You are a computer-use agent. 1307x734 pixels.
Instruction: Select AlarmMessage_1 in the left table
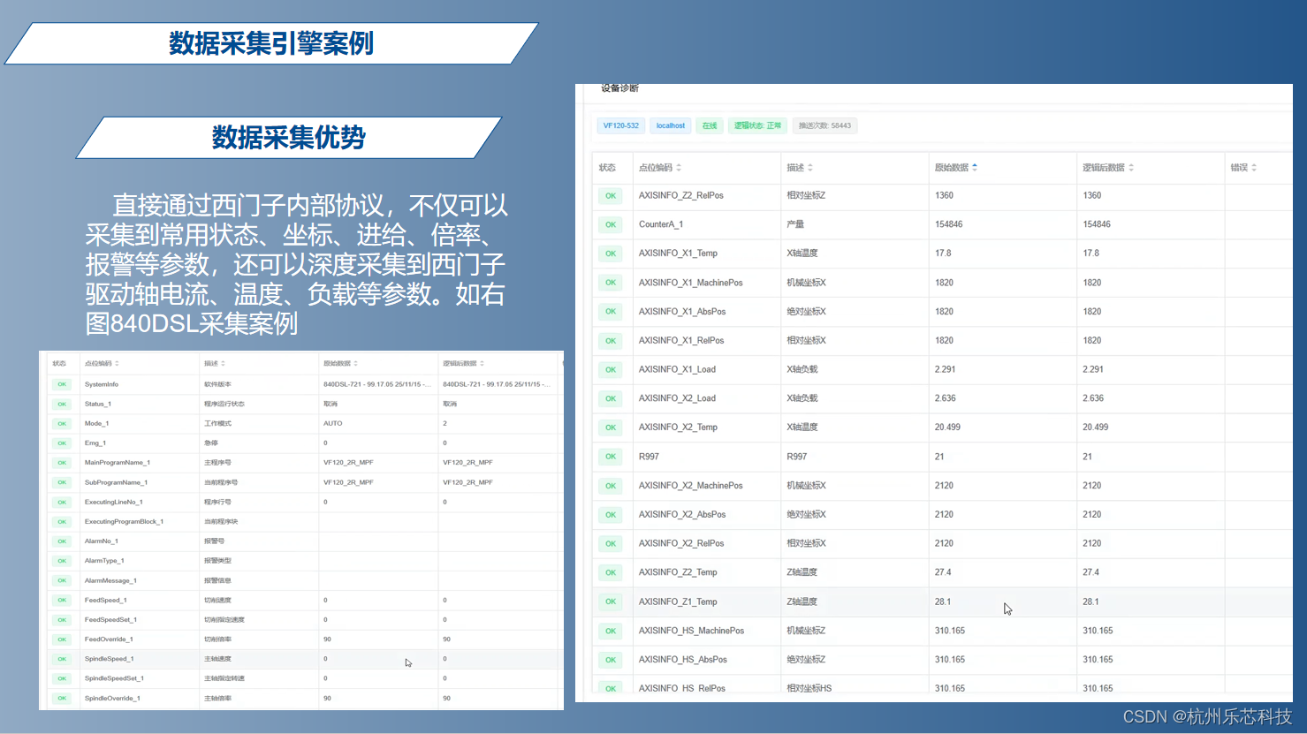[110, 580]
